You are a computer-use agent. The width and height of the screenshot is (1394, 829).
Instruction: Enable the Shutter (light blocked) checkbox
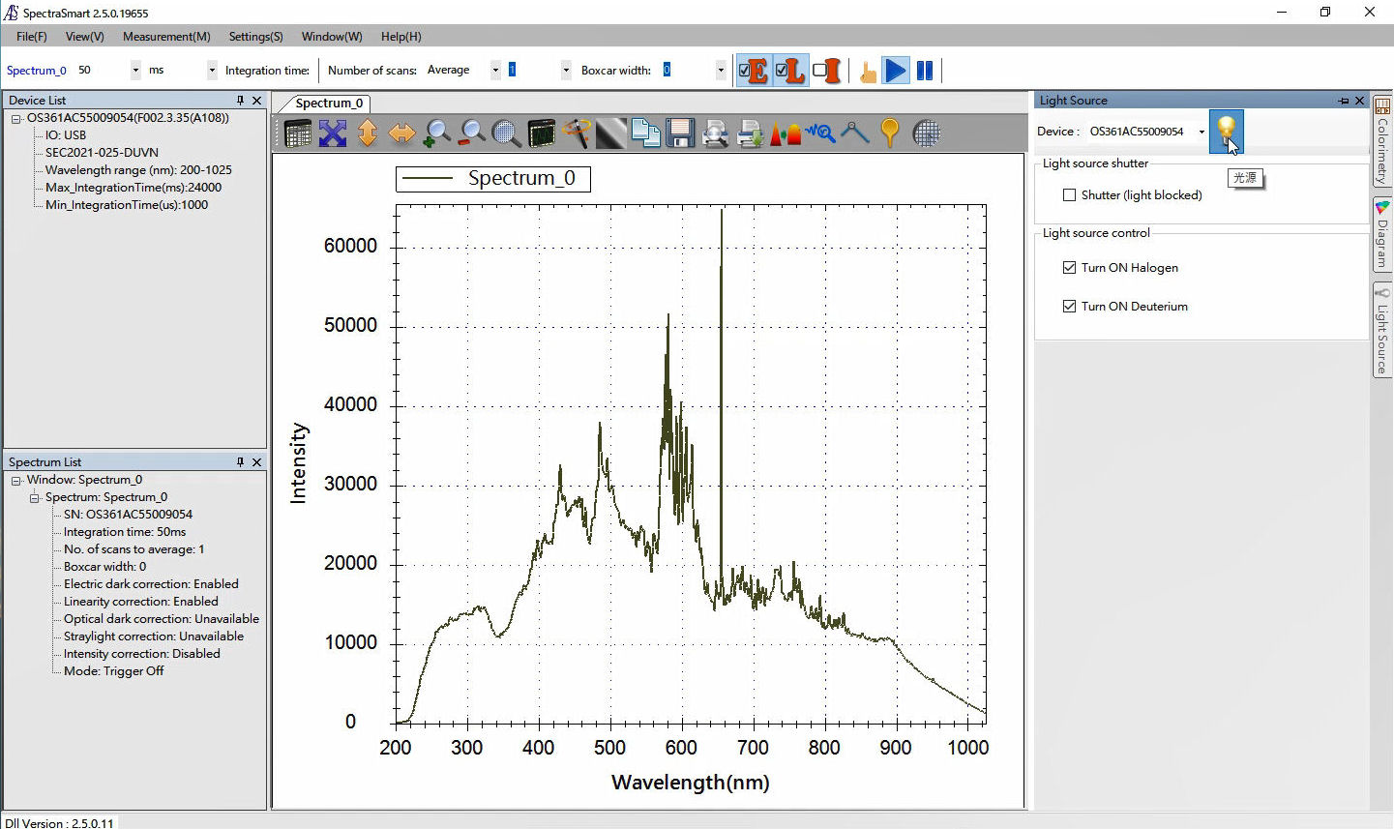1069,195
